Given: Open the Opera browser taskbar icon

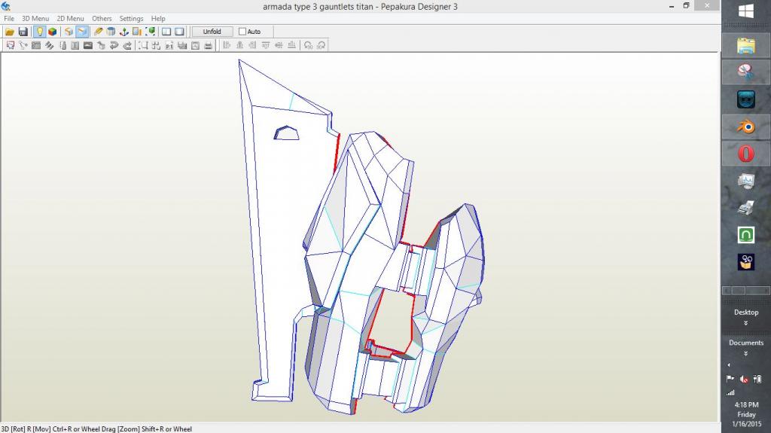Looking at the screenshot, I should [x=746, y=154].
